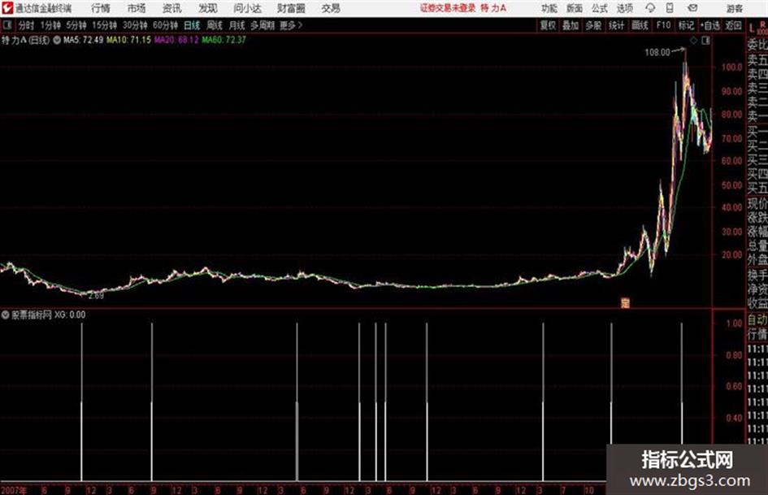The width and height of the screenshot is (768, 495).
Task: Click the mobile phone icon
Action: tap(670, 8)
